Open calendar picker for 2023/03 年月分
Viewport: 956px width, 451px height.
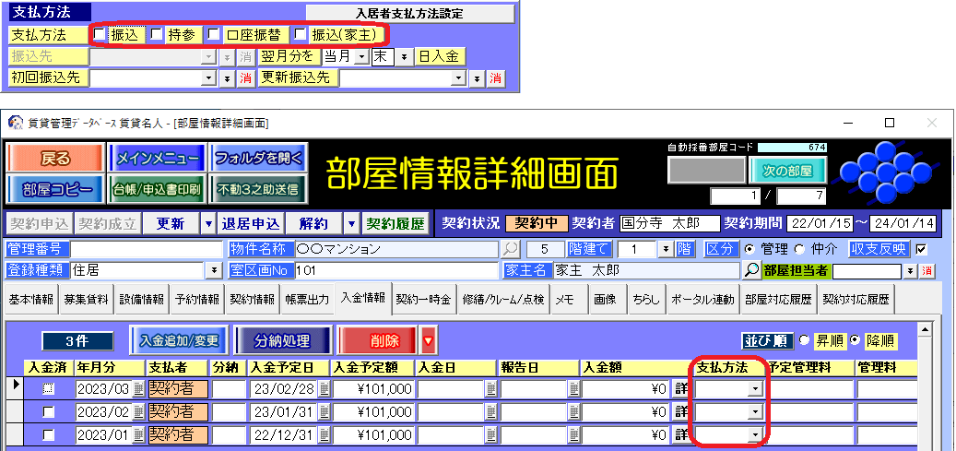pyautogui.click(x=139, y=388)
